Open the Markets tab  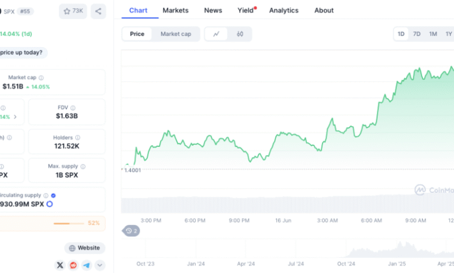tap(175, 10)
